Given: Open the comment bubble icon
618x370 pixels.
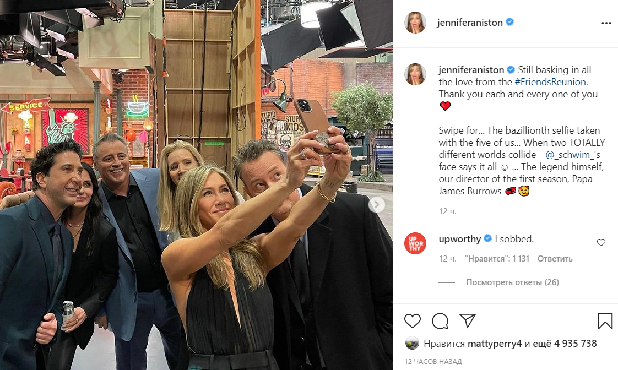Looking at the screenshot, I should tap(440, 321).
